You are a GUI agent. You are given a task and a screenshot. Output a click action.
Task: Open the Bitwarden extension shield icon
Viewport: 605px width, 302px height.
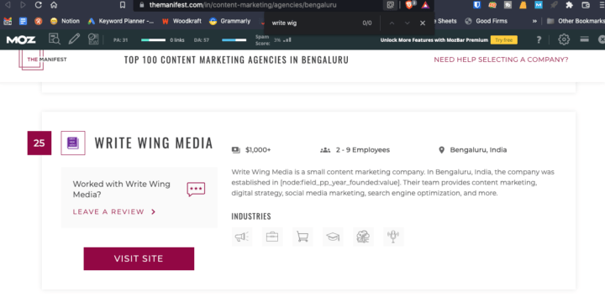477,5
